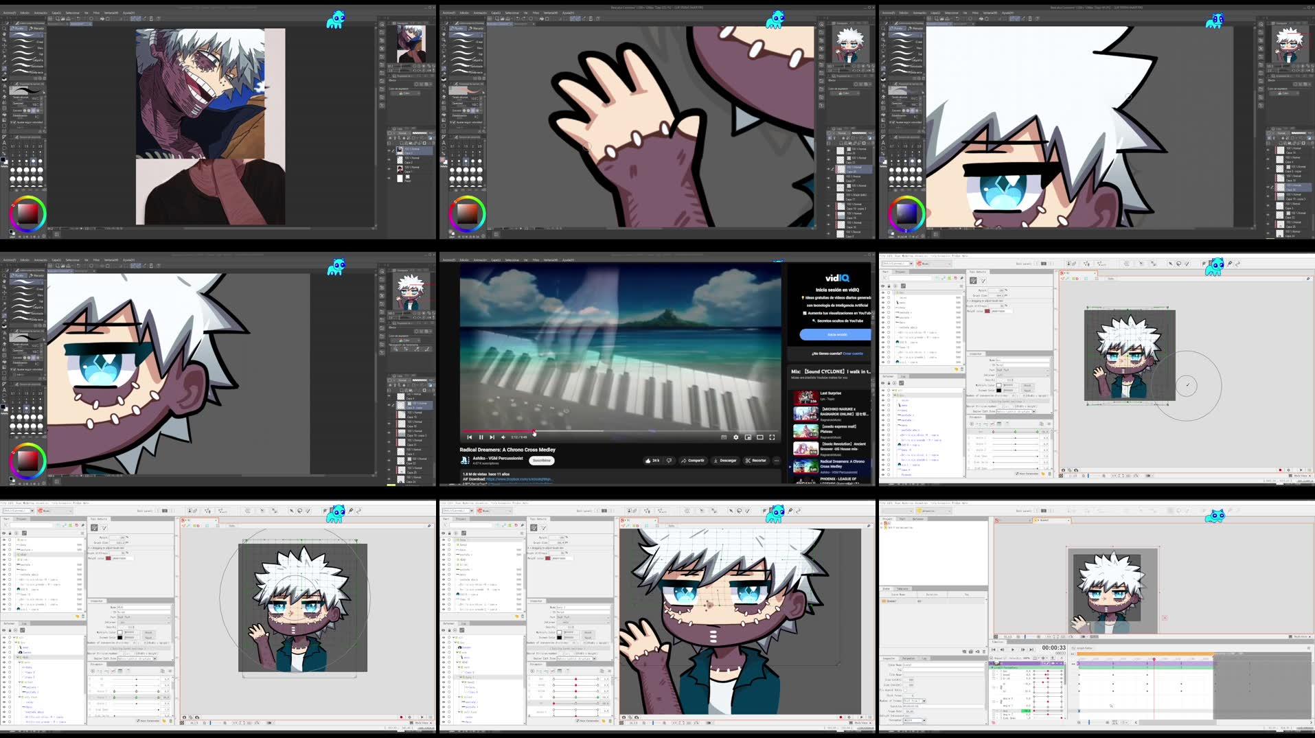Image resolution: width=1315 pixels, height=738 pixels.
Task: Hide the Capa 3 layer in top-left Clip Studio
Action: 389,150
